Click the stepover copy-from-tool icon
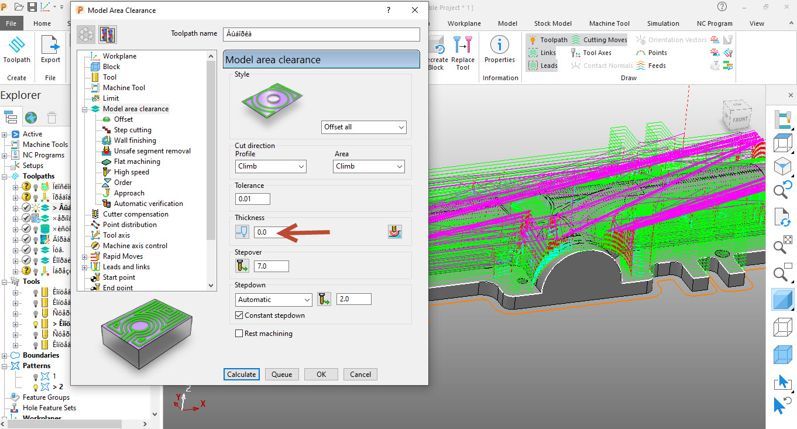This screenshot has width=797, height=429. (242, 266)
